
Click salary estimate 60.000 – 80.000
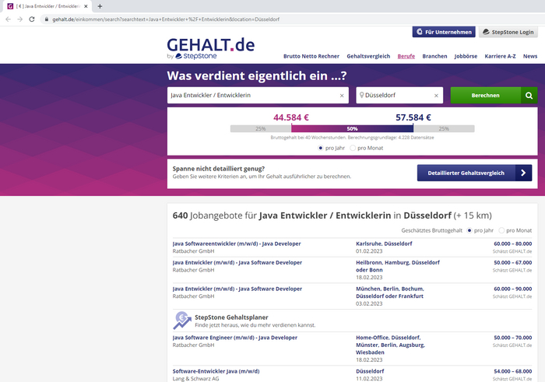pyautogui.click(x=512, y=244)
